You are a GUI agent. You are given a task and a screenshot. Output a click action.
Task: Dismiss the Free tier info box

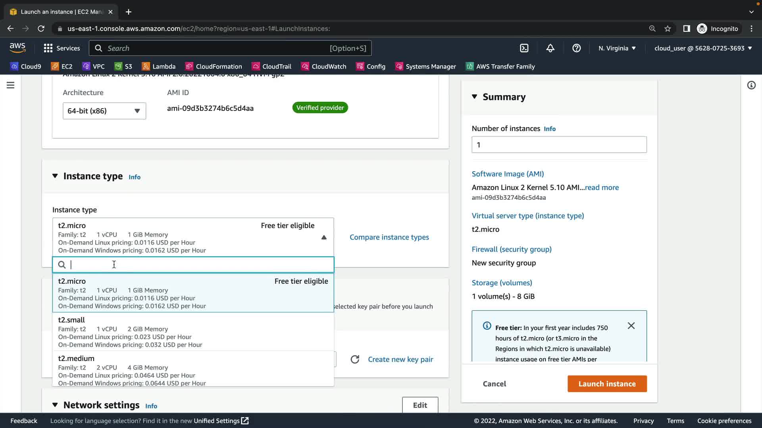[x=631, y=326]
